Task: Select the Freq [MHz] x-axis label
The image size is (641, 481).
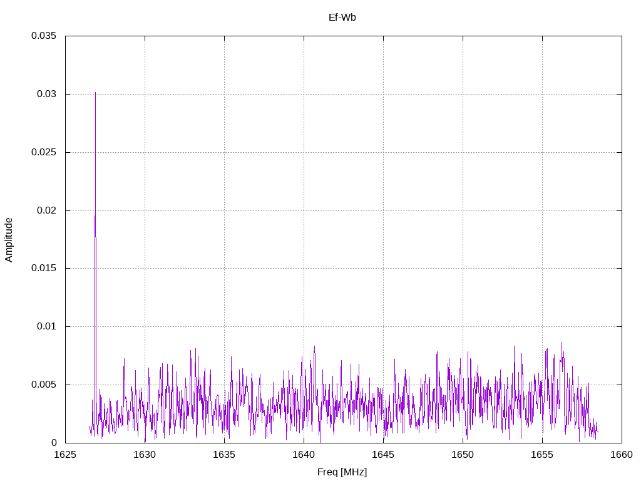Action: tap(342, 472)
